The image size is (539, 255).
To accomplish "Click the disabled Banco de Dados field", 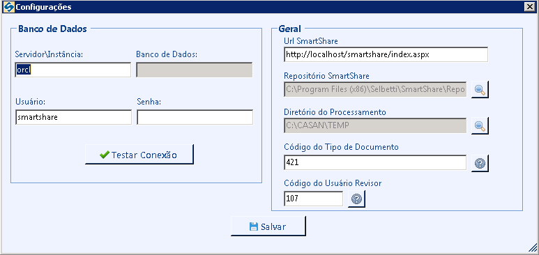I will pos(195,70).
